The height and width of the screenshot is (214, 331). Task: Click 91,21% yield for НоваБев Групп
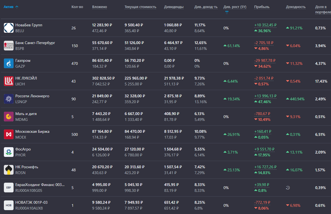click(294, 28)
